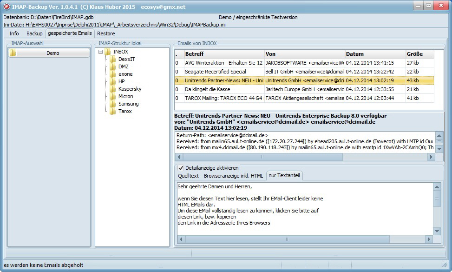This screenshot has height=272, width=452.
Task: Click header pane left scroll arrow
Action: (x=179, y=157)
